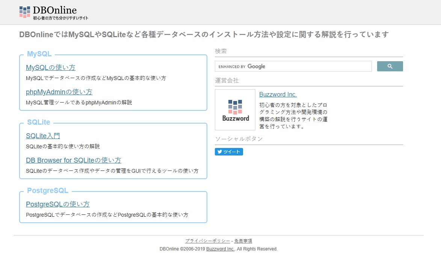Screen dimensions: 441x264
Task: Click the DBOnline logo icon in header
Action: coord(24,12)
